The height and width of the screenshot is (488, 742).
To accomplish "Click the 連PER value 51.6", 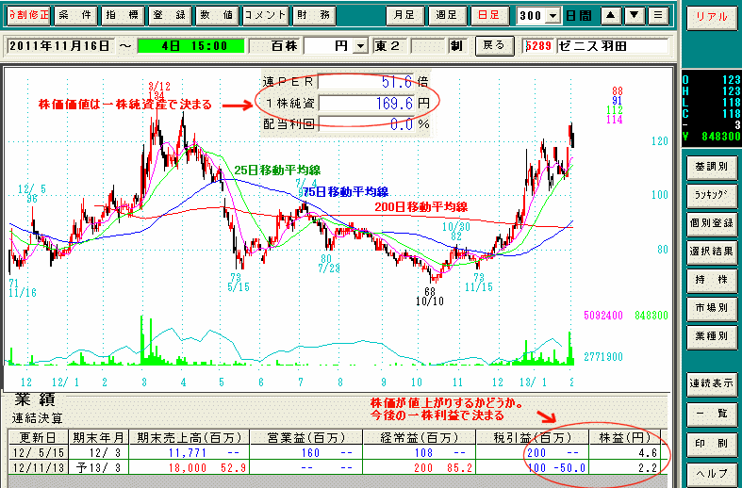I will coord(366,82).
